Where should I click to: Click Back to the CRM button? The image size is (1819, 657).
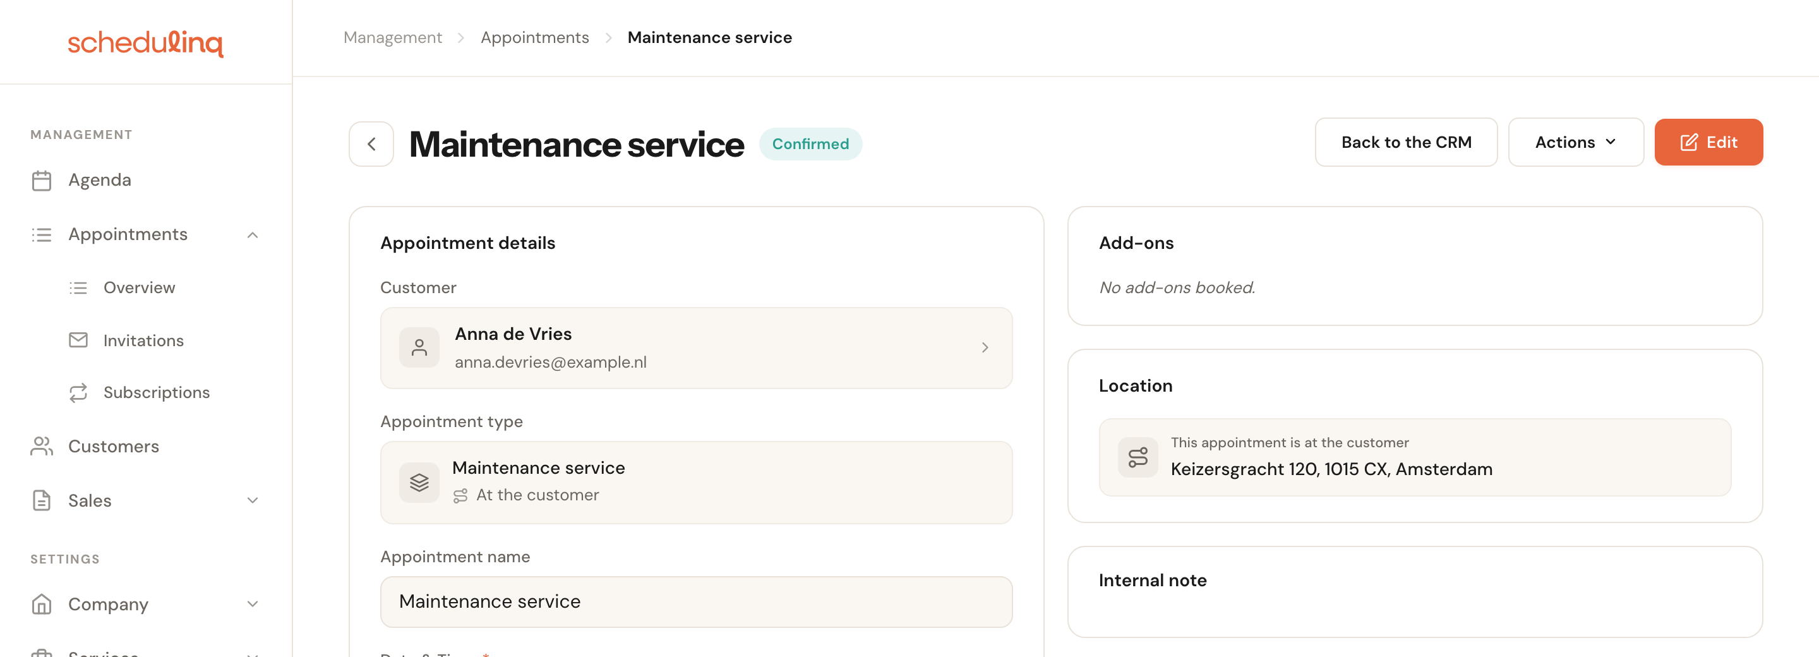point(1406,143)
